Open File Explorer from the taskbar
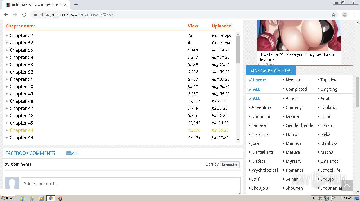 click(32, 198)
